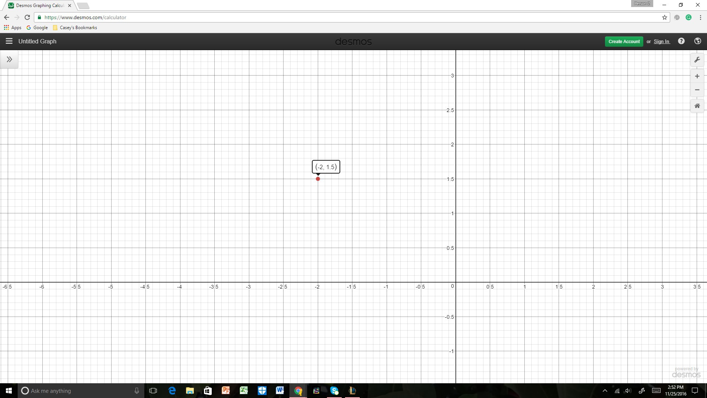
Task: Open Skype from the taskbar
Action: tap(334, 391)
